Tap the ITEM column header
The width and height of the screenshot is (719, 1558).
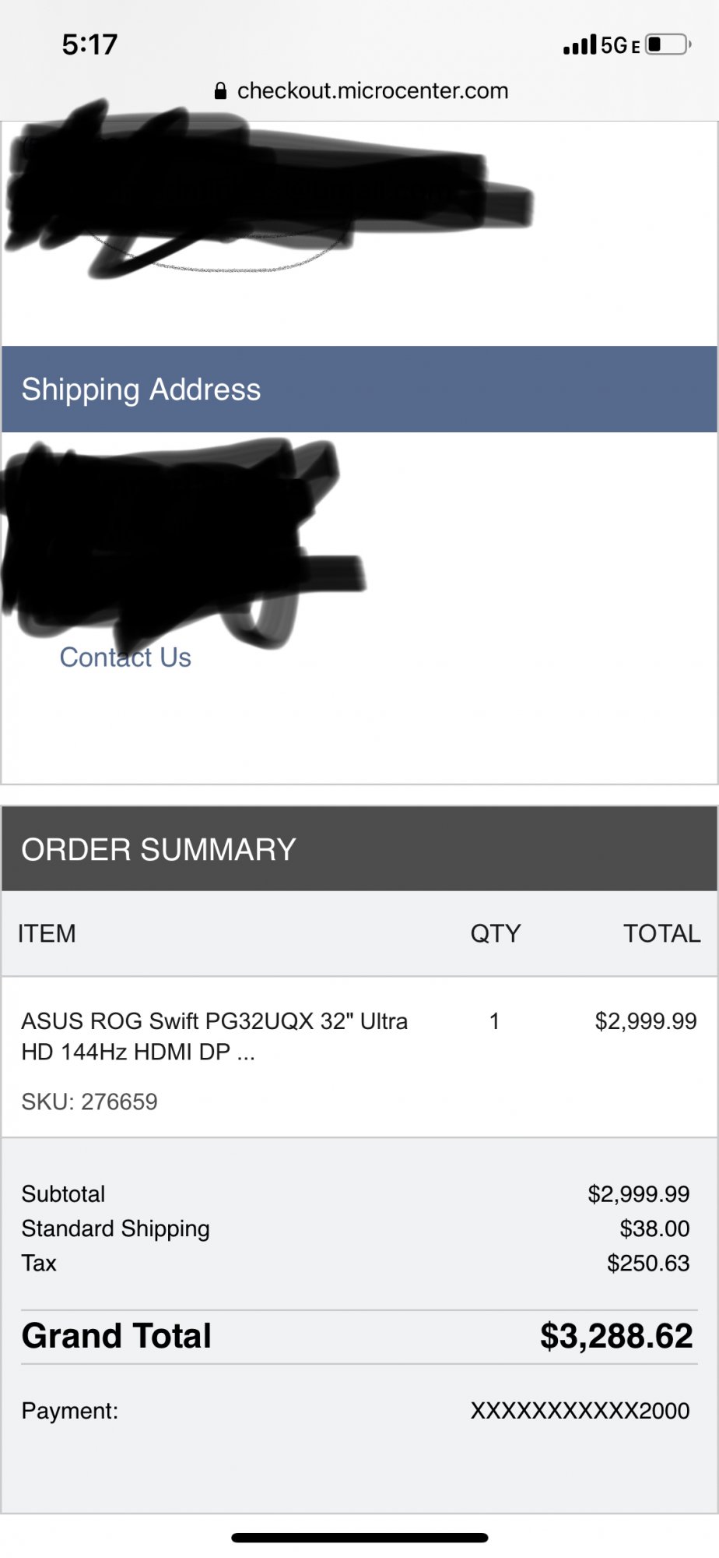pos(47,933)
